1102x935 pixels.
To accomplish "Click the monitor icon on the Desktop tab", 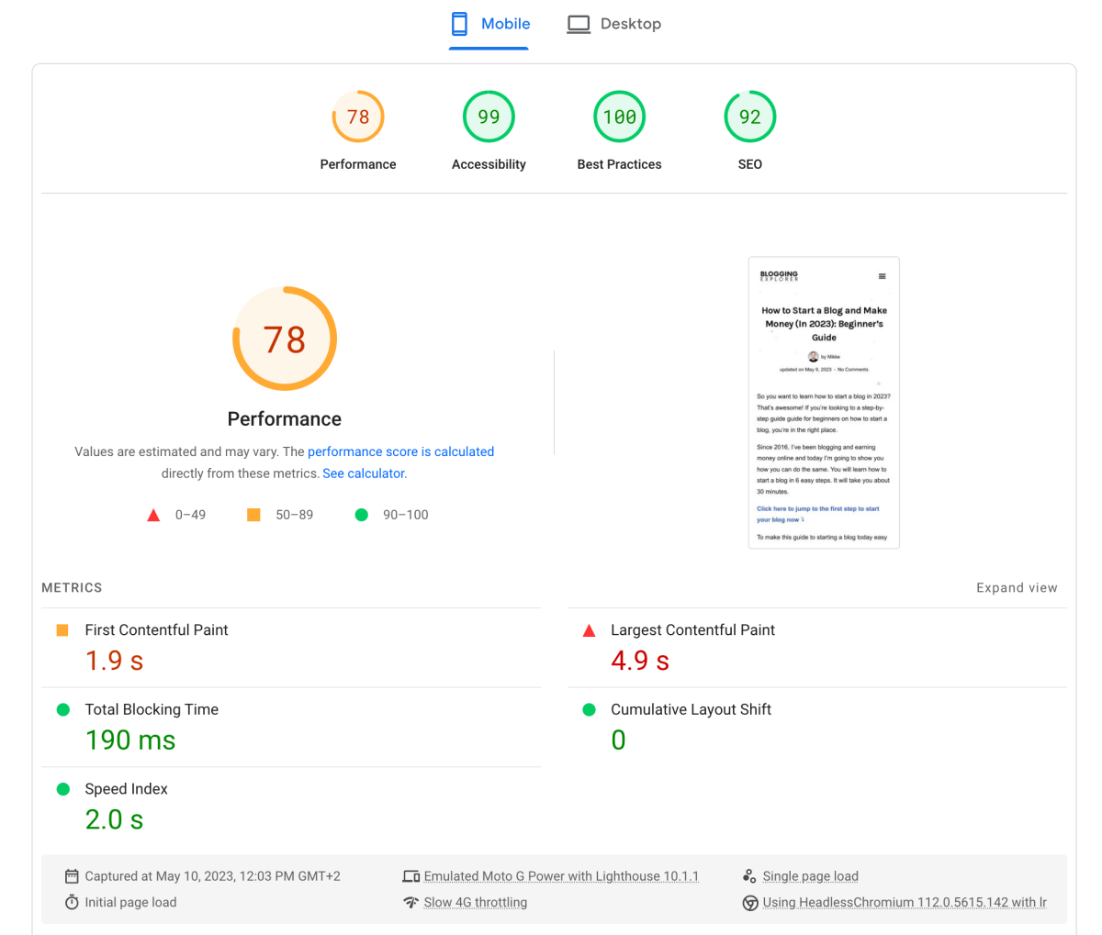I will point(579,23).
